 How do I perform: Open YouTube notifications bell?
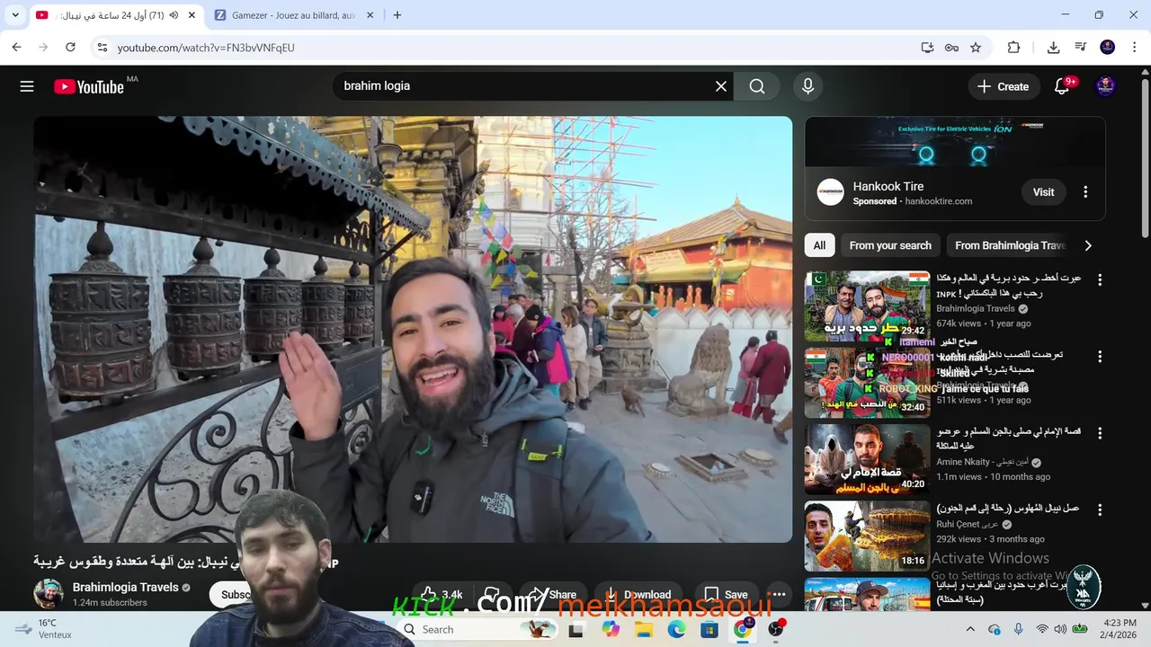coord(1062,86)
